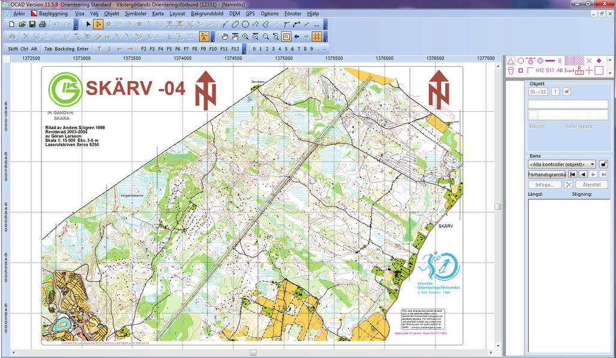The height and width of the screenshot is (358, 616).
Task: Select the refreshment cup course symbol
Action: [x=511, y=71]
